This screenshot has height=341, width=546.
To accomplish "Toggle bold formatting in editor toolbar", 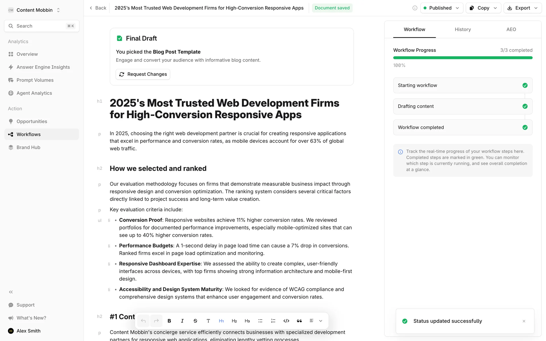I will click(x=169, y=321).
